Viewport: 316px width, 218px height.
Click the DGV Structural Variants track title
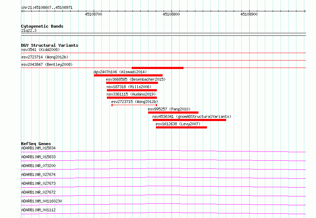point(50,45)
